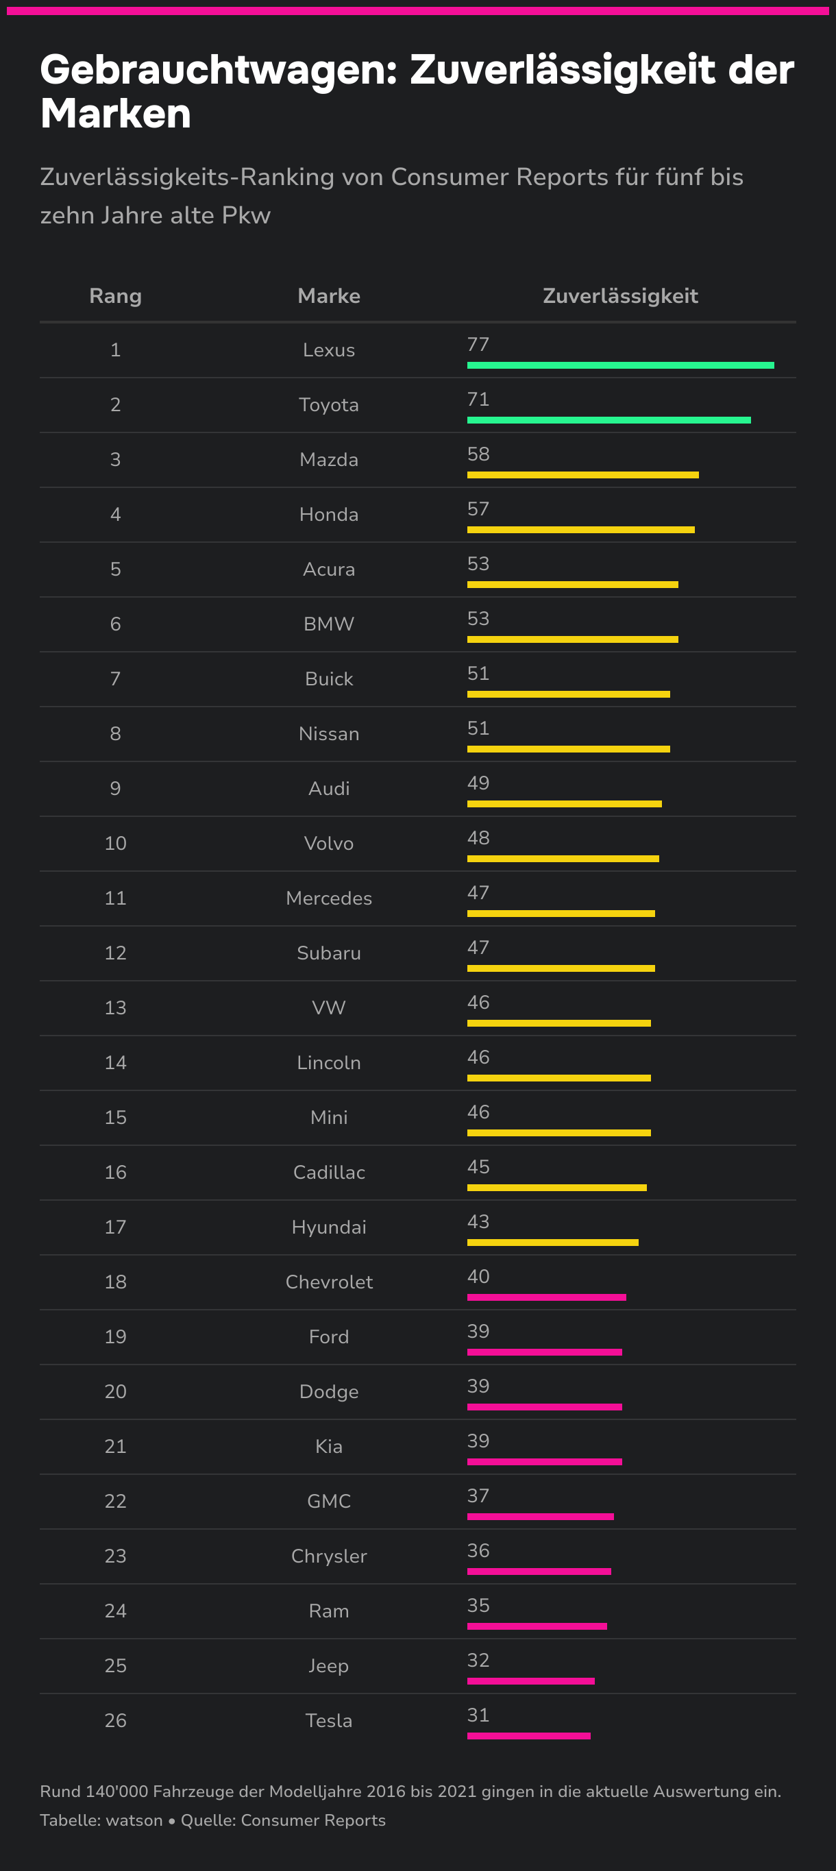This screenshot has width=836, height=1871.
Task: Click Mercedes in the Marke column
Action: click(x=329, y=898)
